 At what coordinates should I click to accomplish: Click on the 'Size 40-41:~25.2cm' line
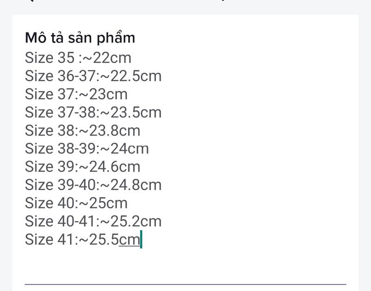click(x=93, y=221)
